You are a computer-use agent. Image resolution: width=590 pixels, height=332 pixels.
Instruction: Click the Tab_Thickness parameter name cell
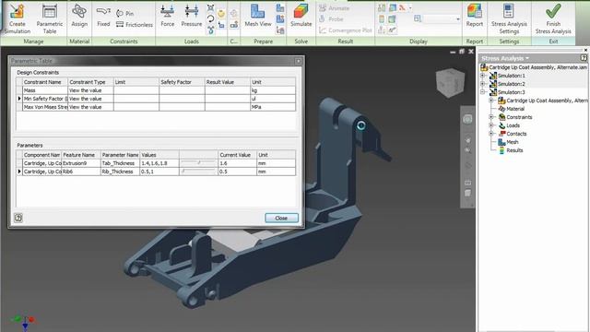pos(120,163)
